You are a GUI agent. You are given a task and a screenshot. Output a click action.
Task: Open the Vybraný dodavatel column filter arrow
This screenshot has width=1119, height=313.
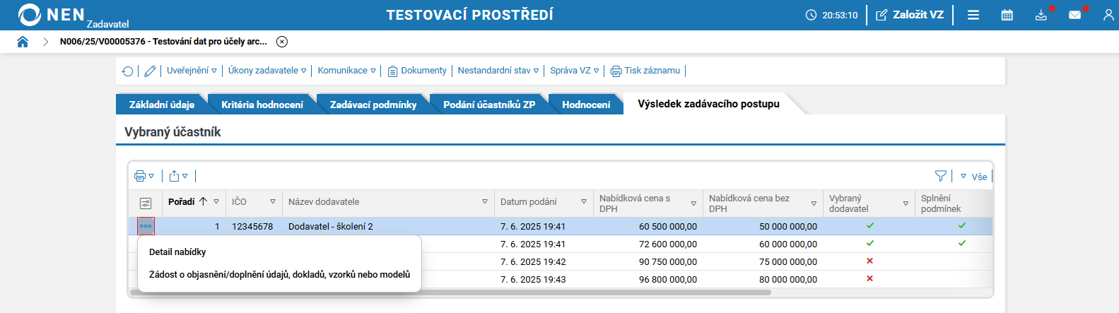pos(906,203)
